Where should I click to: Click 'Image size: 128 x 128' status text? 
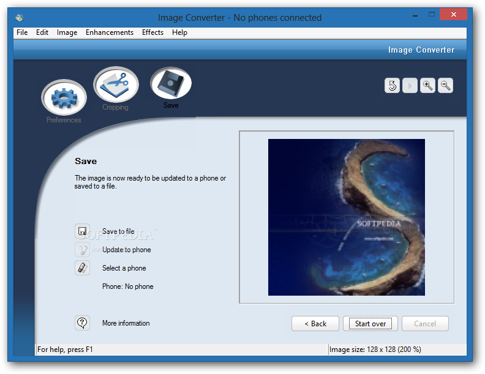pos(375,350)
